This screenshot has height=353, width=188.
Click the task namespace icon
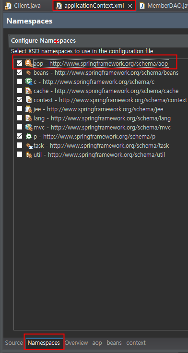(29, 146)
